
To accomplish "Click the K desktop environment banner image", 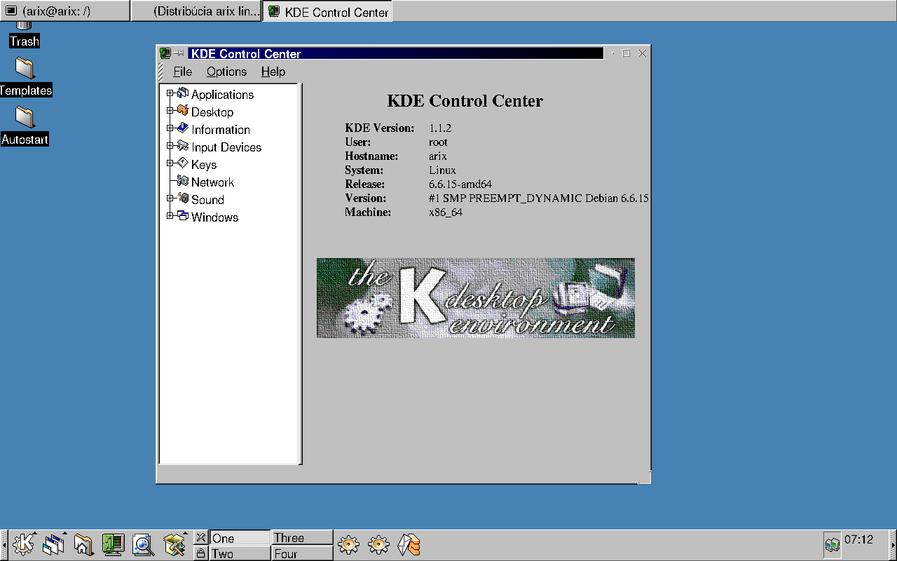I will point(476,298).
